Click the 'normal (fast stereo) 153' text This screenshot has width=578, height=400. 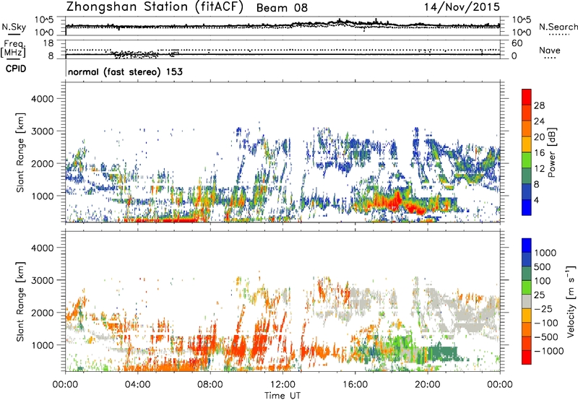point(125,71)
